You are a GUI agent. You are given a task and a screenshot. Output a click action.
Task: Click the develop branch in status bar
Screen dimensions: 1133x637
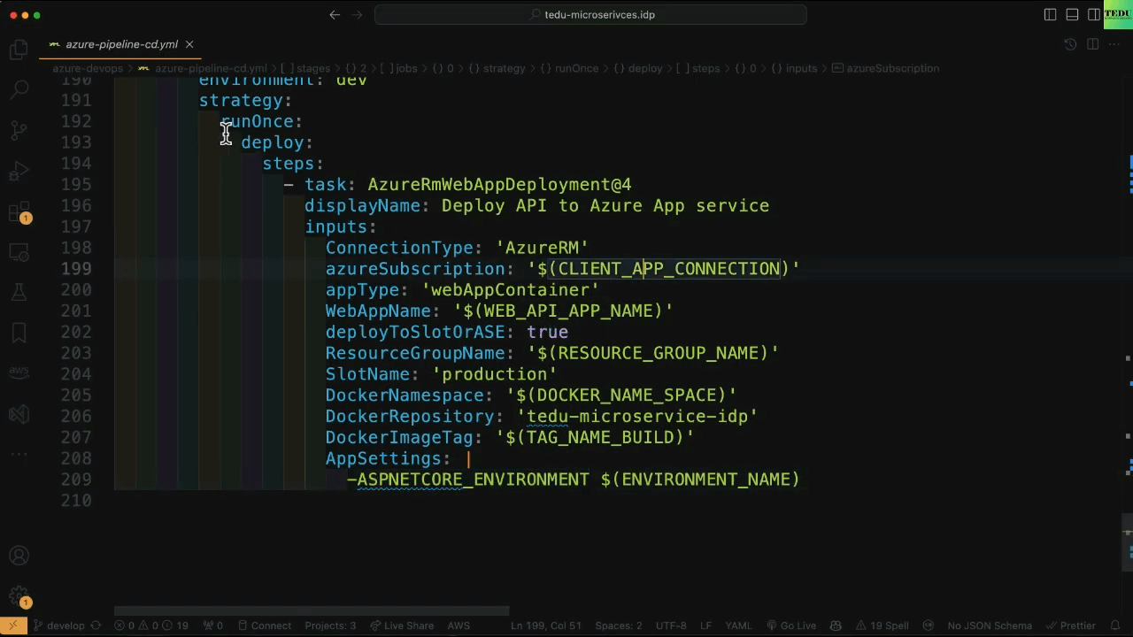click(65, 625)
